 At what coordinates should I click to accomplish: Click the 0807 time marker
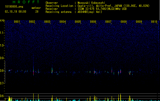click(108, 22)
